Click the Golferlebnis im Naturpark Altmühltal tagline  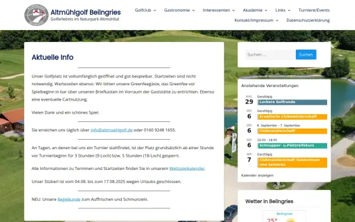coord(85,20)
